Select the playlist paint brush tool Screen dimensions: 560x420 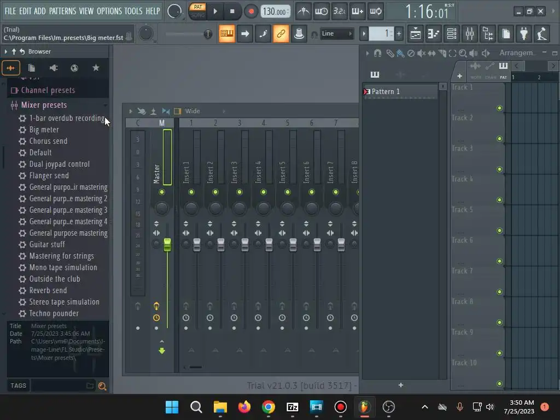(x=400, y=53)
